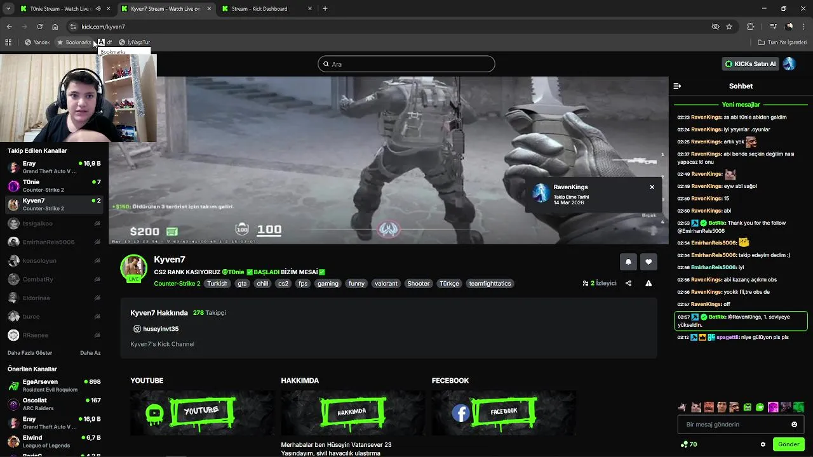Click the address bar URL kick.com/kyven7

104,27
